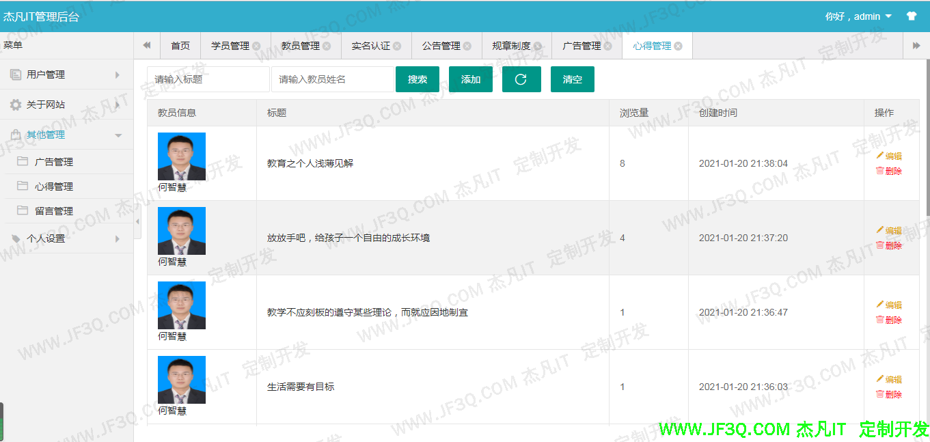Open notifications via the bell icon
Screen dimensions: 930x442
tap(912, 14)
